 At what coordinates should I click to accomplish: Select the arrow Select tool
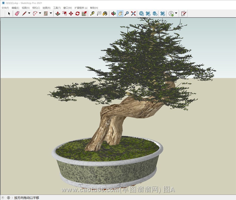[9, 13]
